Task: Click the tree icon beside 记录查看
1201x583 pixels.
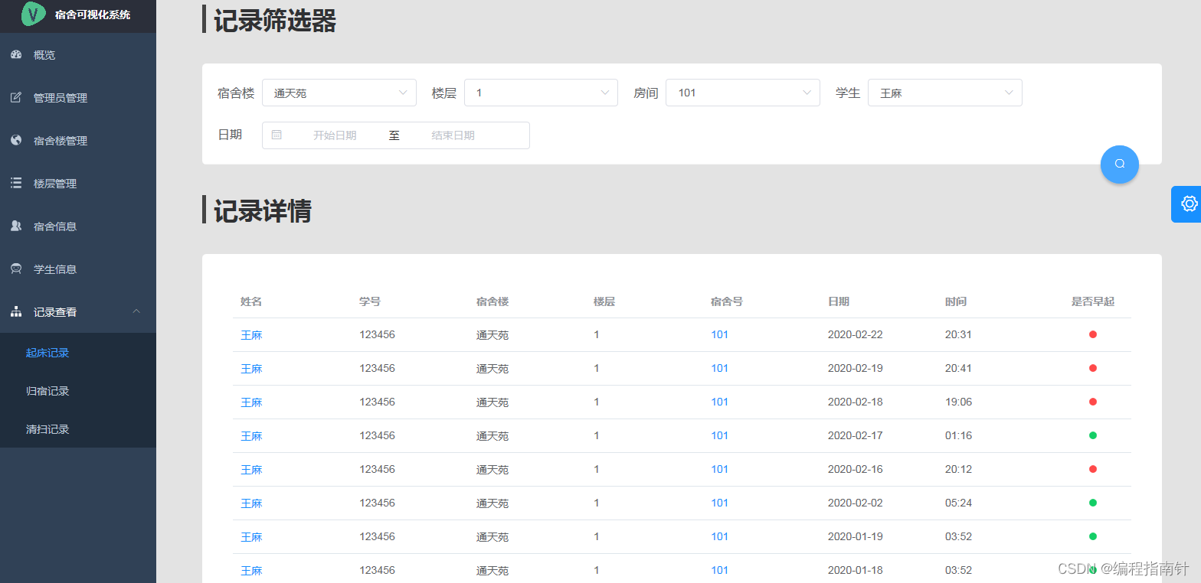Action: pos(16,311)
